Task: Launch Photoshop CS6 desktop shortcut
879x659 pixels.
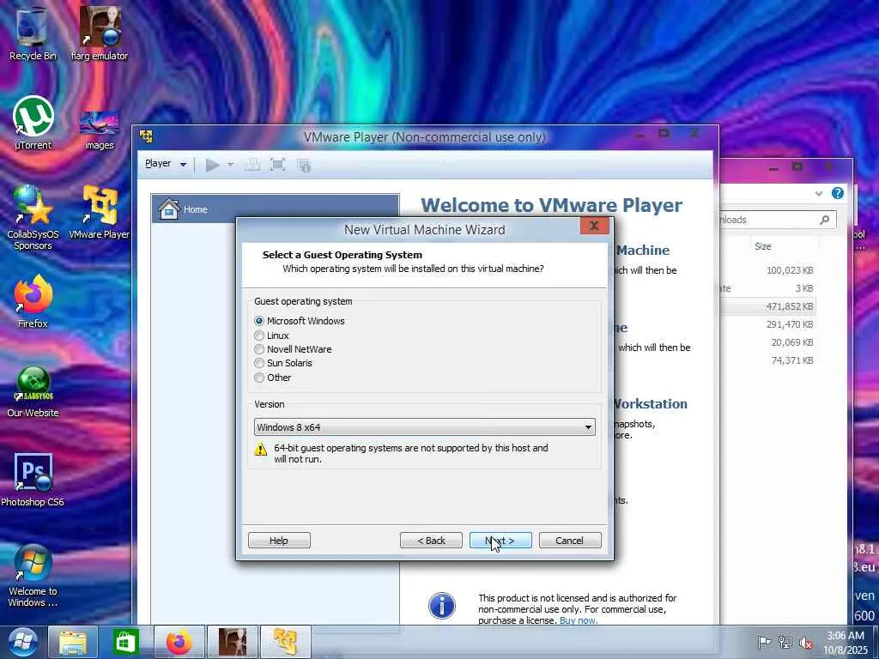Action: coord(33,480)
